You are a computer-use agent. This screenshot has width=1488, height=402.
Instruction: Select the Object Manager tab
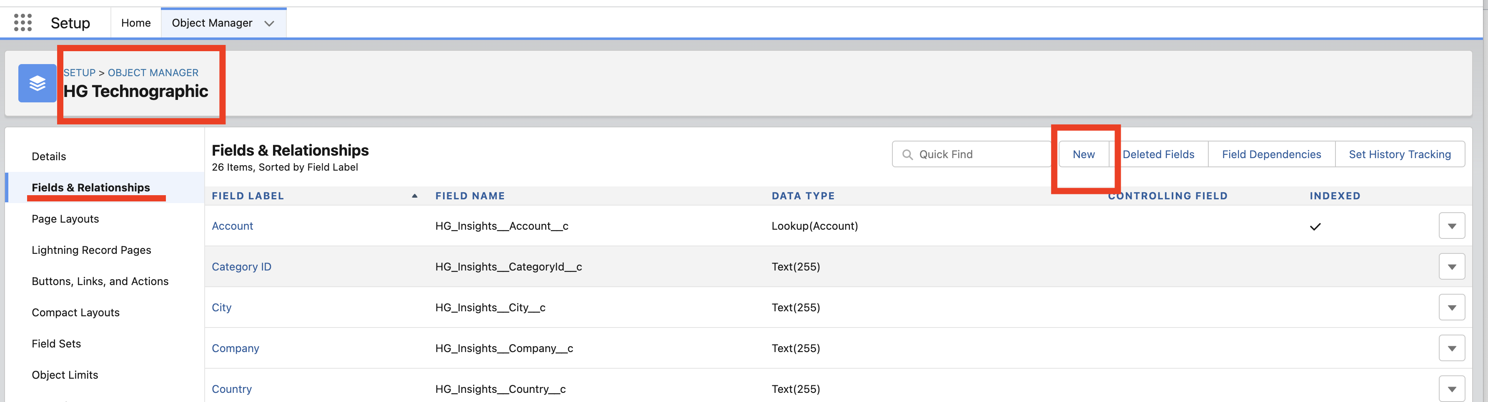coord(212,23)
